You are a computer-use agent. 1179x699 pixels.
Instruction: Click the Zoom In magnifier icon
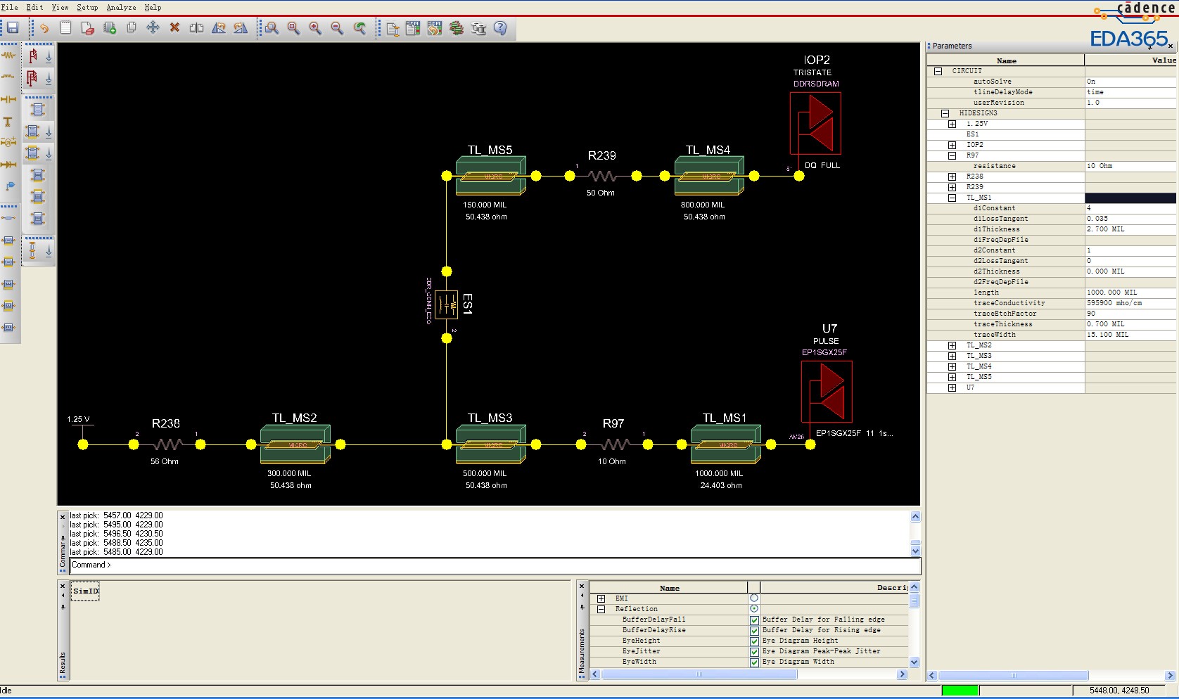[x=315, y=28]
